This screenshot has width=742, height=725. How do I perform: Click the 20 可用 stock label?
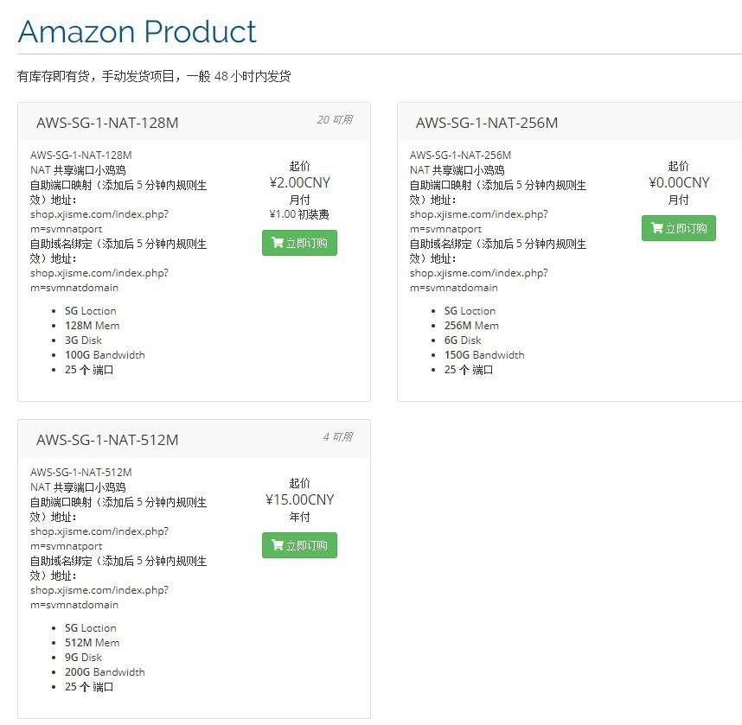[x=335, y=119]
